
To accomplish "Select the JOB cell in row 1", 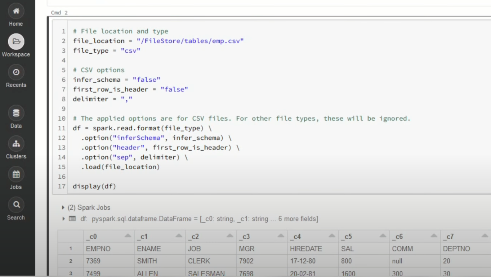I will click(211, 249).
